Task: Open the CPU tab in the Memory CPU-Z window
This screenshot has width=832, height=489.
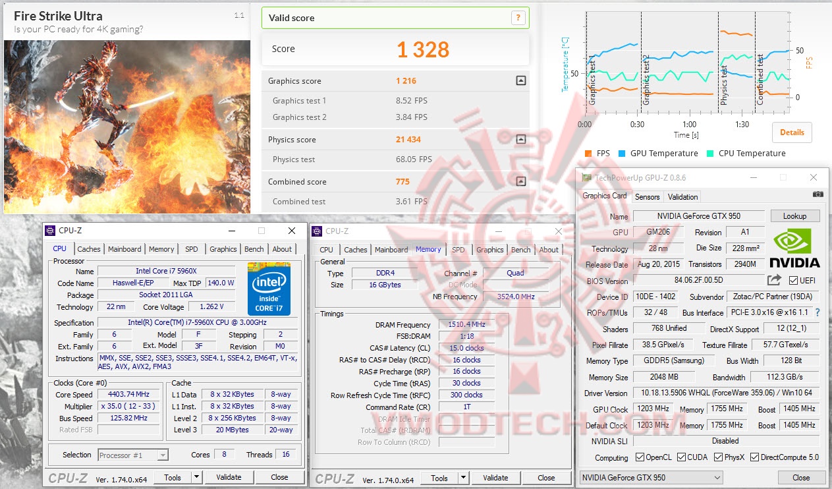Action: (x=326, y=250)
